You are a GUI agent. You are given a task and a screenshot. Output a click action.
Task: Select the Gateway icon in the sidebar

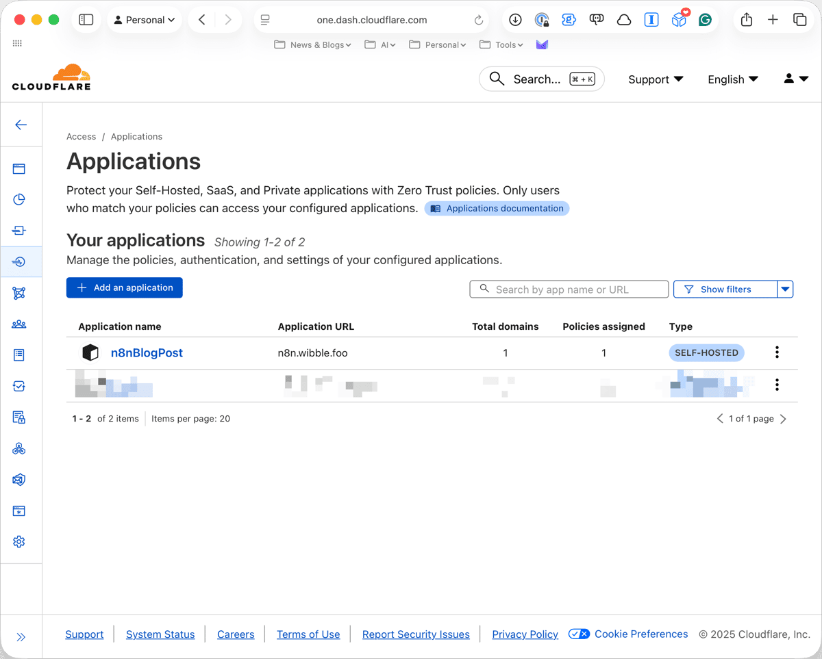pos(19,231)
